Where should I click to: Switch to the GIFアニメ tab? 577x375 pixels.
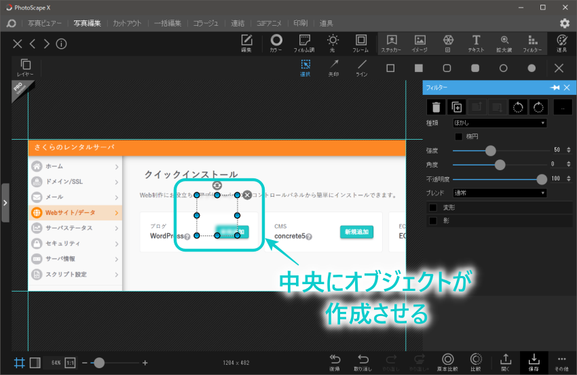coord(269,23)
